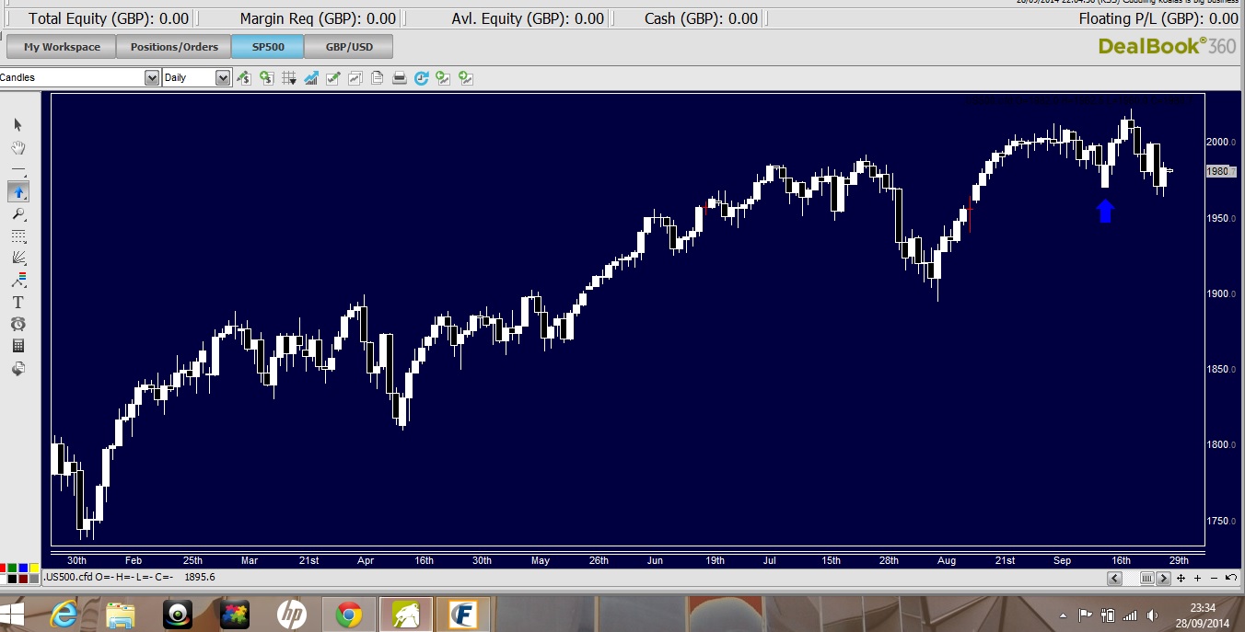Pick the yellow color swatch
Image resolution: width=1245 pixels, height=632 pixels.
coord(34,568)
